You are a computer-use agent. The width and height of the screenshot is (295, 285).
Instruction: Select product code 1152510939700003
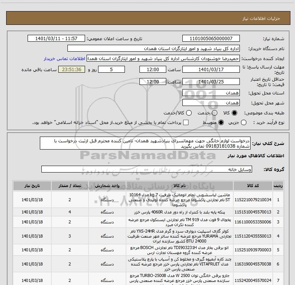(253, 250)
